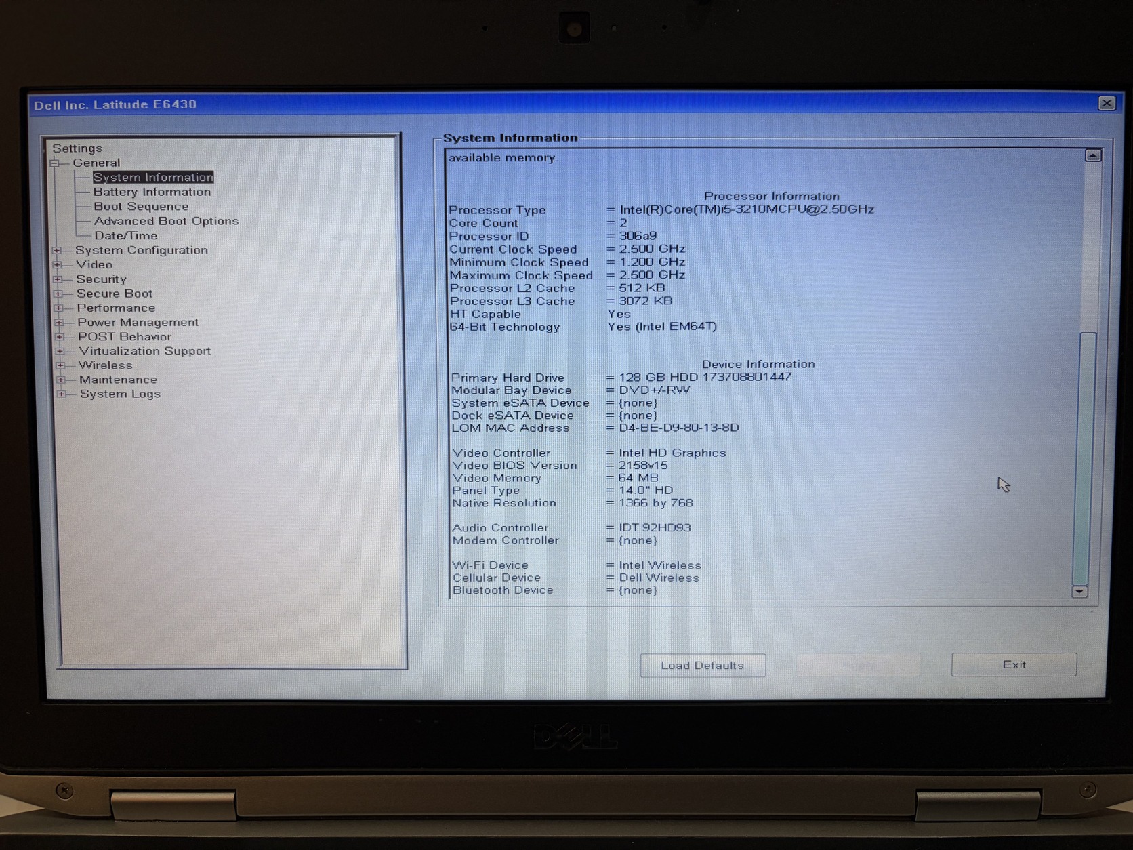Expand the Virtualization Support node
Image resolution: width=1133 pixels, height=850 pixels.
pos(60,351)
